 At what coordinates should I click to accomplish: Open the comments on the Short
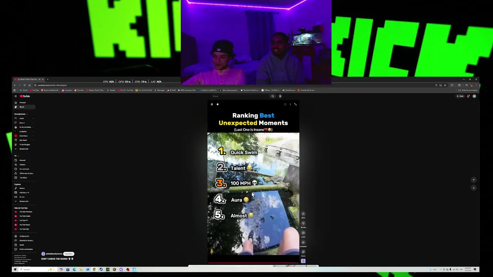pyautogui.click(x=303, y=233)
